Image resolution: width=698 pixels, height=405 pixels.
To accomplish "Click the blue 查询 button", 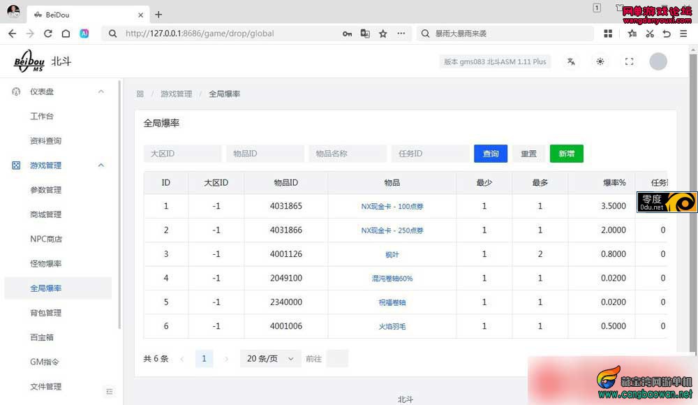I will click(491, 154).
